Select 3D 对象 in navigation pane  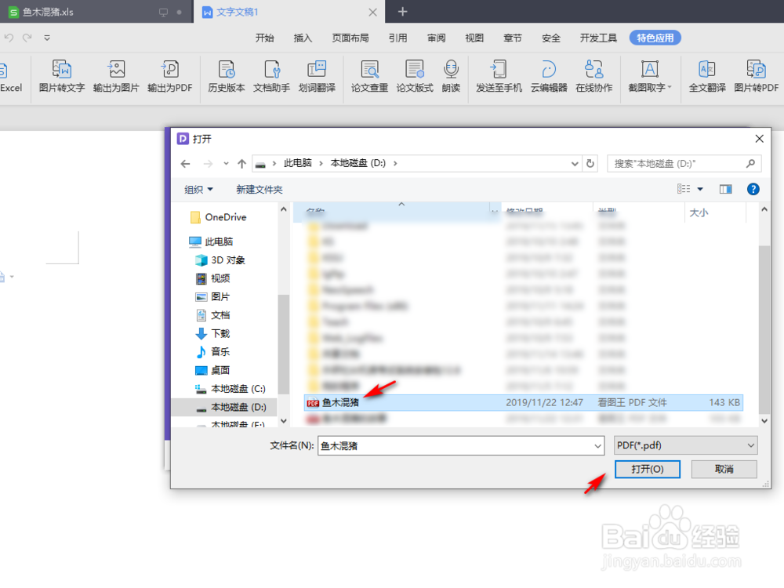(x=220, y=260)
